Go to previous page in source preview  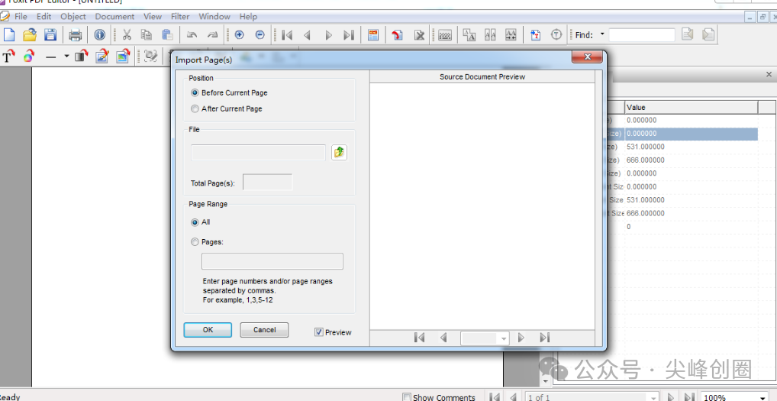click(443, 338)
